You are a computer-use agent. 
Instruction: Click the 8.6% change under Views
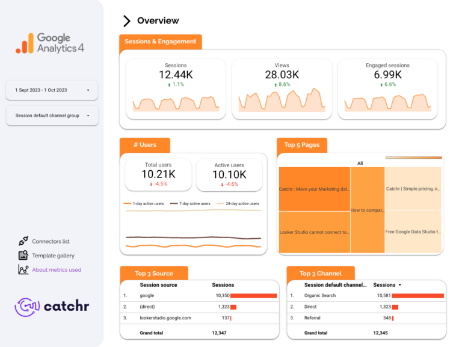click(x=285, y=85)
